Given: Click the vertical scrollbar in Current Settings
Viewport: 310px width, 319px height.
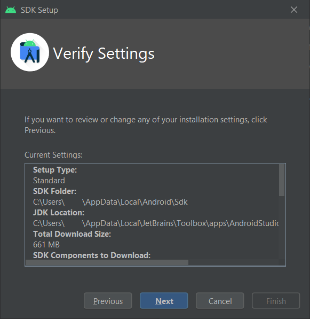Looking at the screenshot, I should 282,180.
